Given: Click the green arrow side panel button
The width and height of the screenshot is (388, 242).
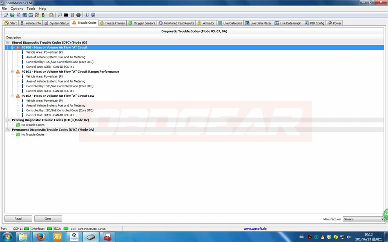Looking at the screenshot, I should pos(386,214).
